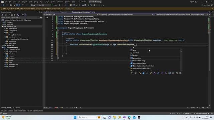The width and height of the screenshot is (214, 120).
Task: Toggle the class filter in IntelliSense filter bar
Action: tap(140, 73)
